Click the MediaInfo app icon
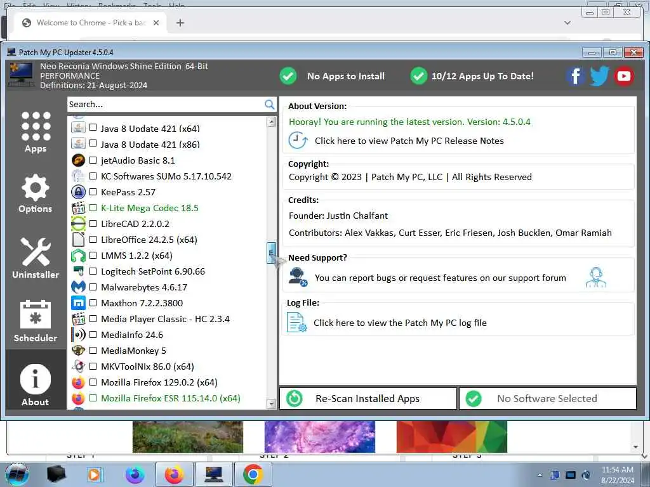Image resolution: width=650 pixels, height=487 pixels. tap(78, 335)
